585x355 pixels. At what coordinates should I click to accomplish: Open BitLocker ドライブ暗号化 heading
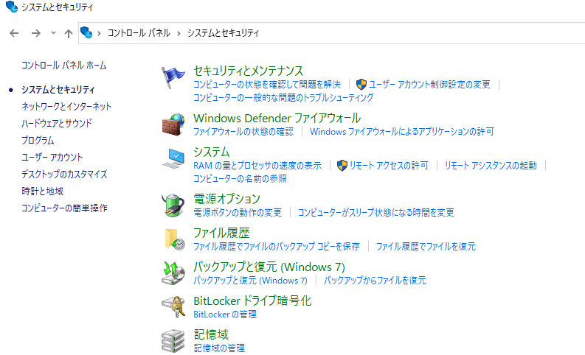click(x=252, y=300)
